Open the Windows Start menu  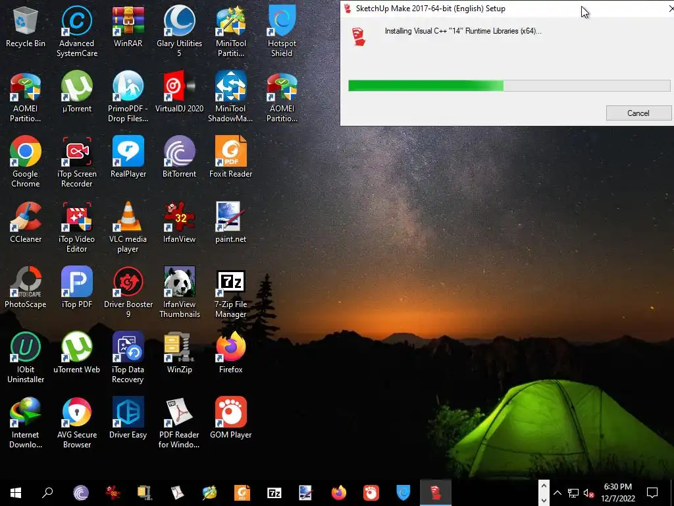(16, 493)
